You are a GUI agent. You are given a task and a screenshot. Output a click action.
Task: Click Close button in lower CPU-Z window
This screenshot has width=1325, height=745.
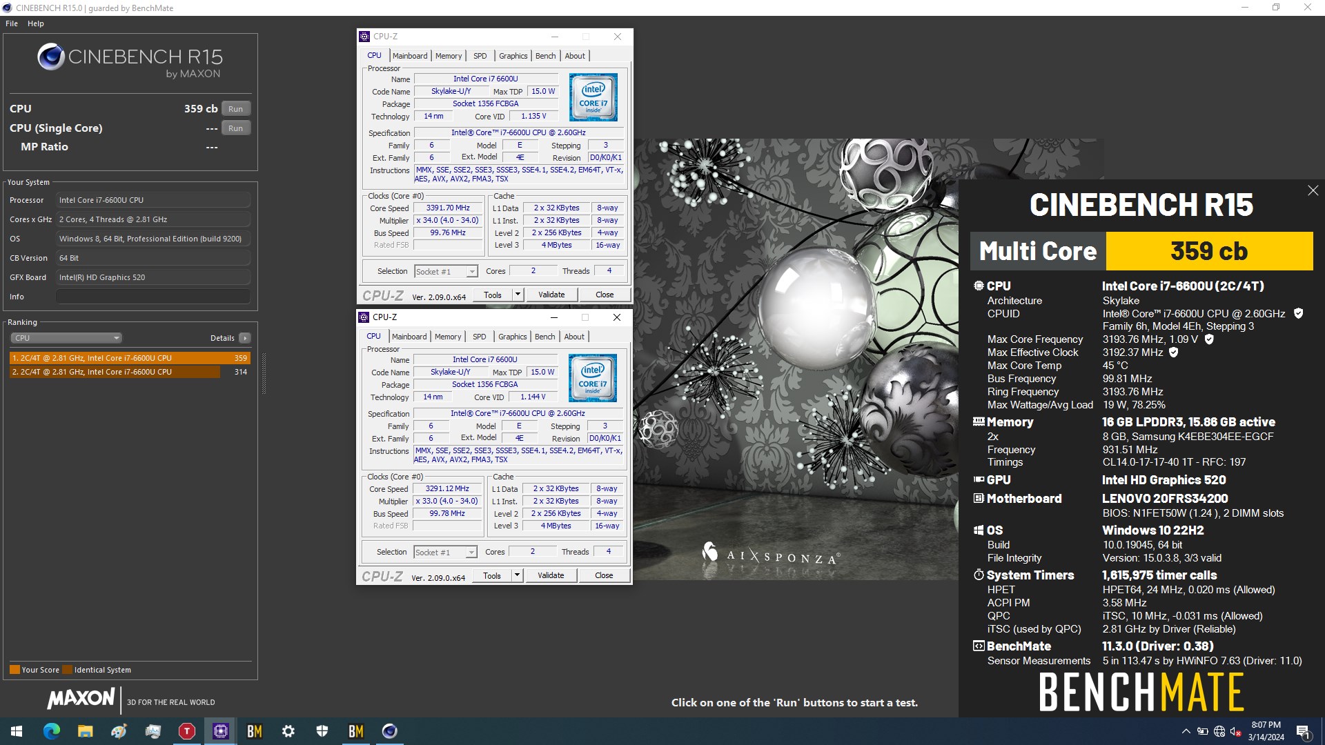coord(604,576)
